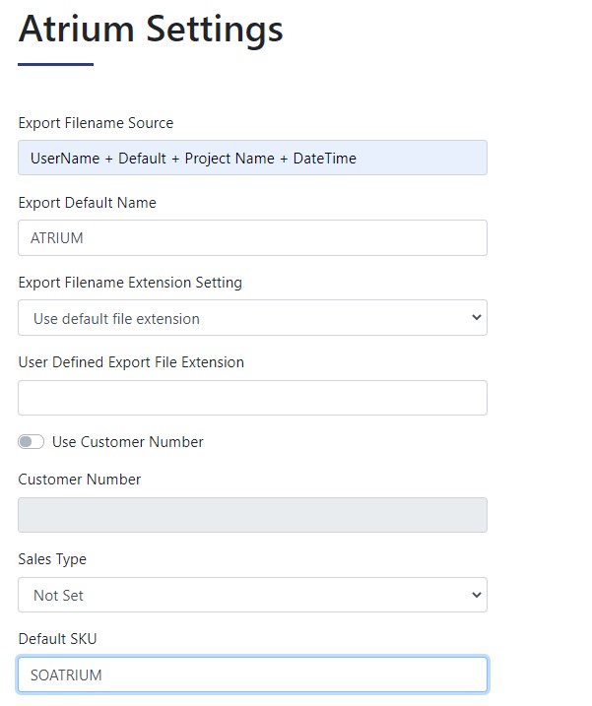Click the Export Filename Extension Setting label

[x=130, y=283]
